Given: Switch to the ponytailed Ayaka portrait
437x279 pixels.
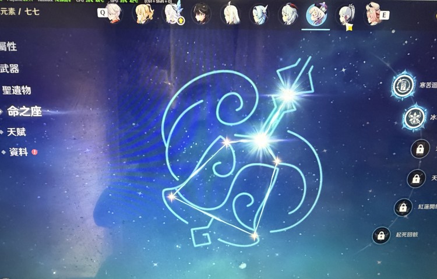Looking at the screenshot, I should click(347, 14).
